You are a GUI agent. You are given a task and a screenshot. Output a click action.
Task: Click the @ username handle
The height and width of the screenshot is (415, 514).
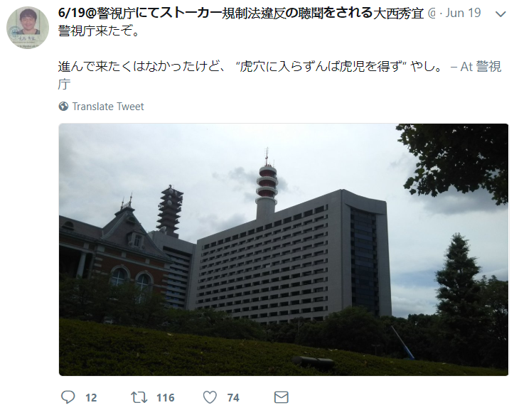click(x=432, y=14)
